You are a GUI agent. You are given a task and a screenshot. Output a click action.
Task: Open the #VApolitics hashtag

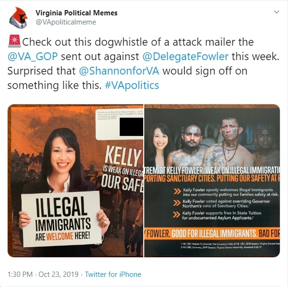coord(132,86)
